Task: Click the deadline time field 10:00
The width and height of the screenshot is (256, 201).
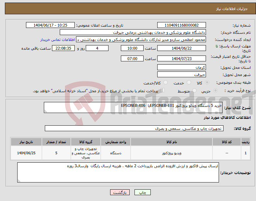Action: [132, 48]
